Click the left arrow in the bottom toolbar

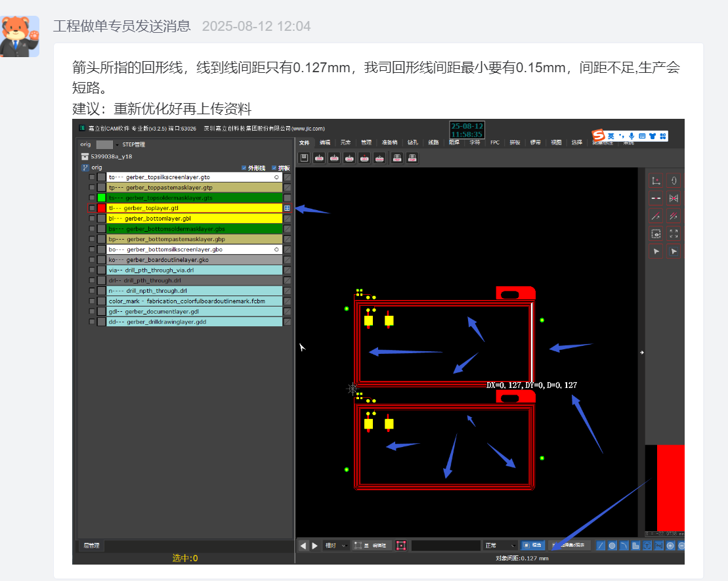[303, 546]
